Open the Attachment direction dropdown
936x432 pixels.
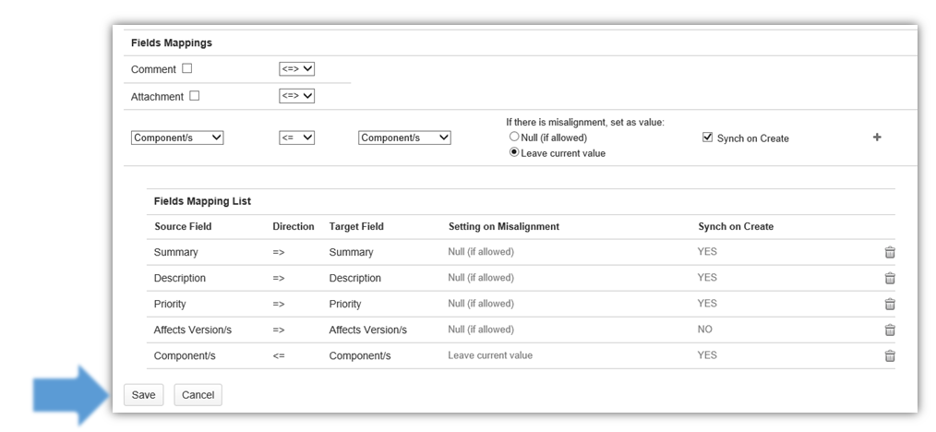296,95
